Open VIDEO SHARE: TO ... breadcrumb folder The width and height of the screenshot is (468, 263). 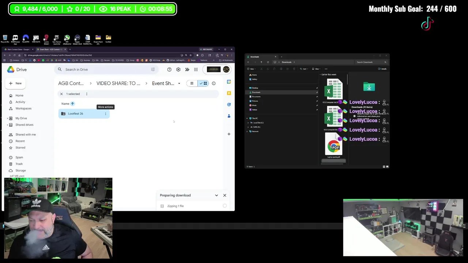point(118,83)
